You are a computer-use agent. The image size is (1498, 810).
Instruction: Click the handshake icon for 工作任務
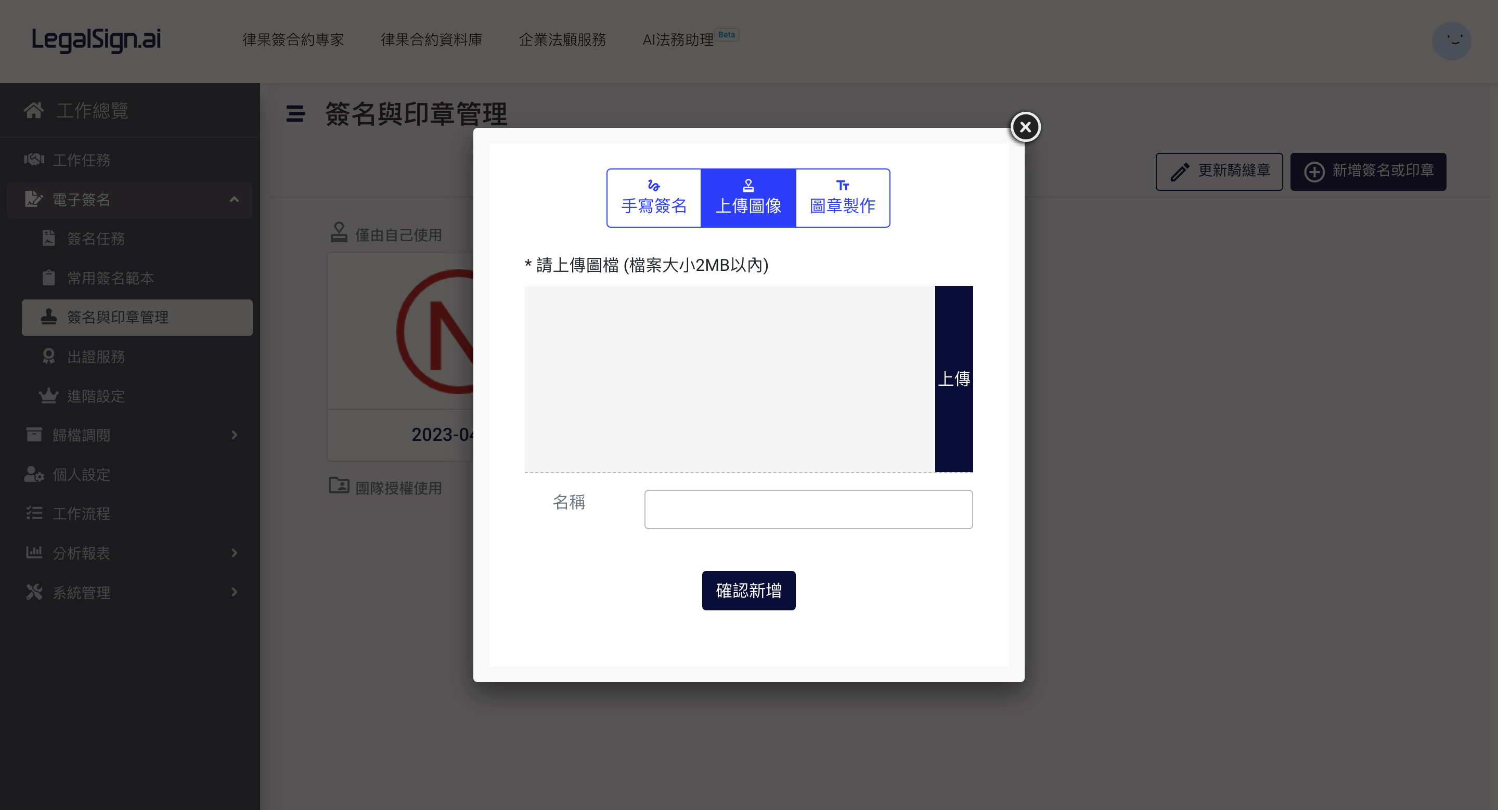tap(34, 159)
